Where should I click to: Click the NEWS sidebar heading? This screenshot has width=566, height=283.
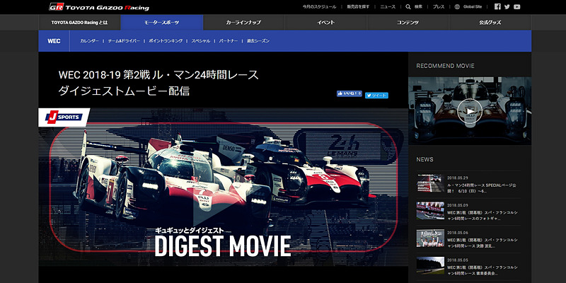(x=424, y=159)
